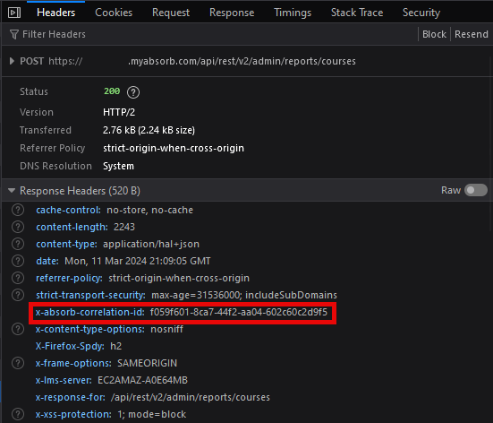Toggle the Raw response headers switch

pos(476,190)
